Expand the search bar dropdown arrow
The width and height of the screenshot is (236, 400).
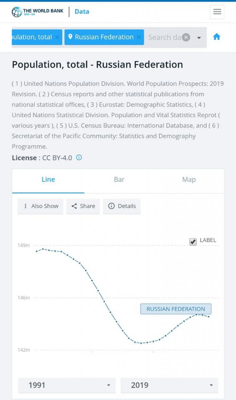pyautogui.click(x=199, y=38)
